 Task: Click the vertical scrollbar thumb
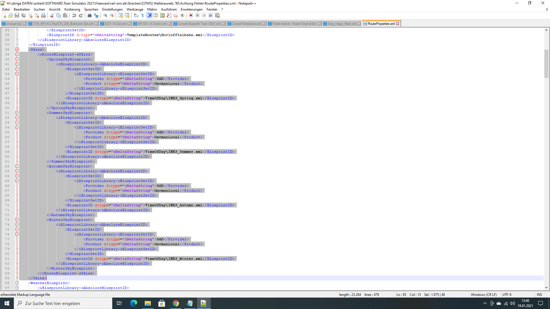(x=546, y=64)
